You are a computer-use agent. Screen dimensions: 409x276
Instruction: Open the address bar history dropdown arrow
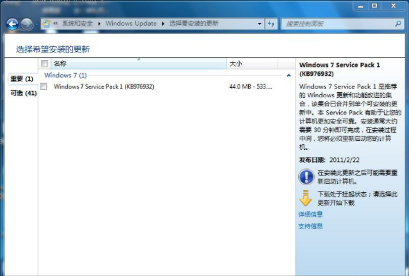(x=259, y=24)
